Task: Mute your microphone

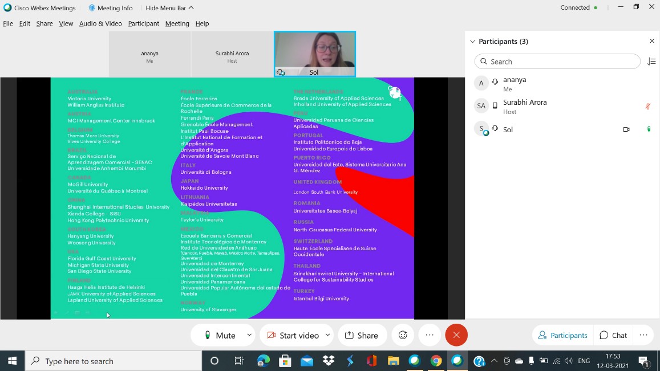Action: click(219, 335)
